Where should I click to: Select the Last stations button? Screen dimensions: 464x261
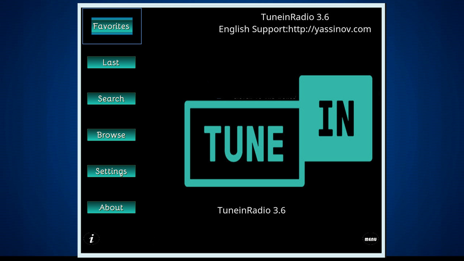pyautogui.click(x=111, y=62)
